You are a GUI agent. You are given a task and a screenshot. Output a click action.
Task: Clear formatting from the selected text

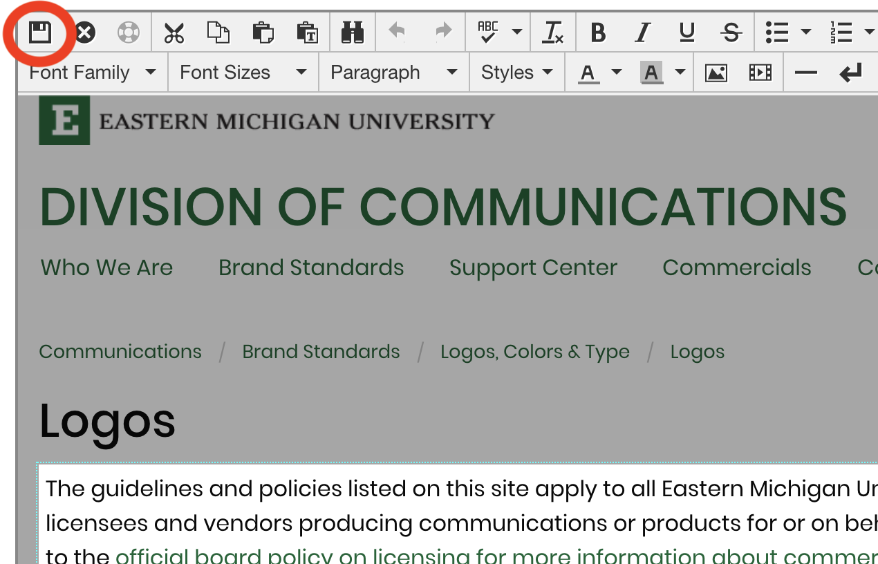coord(553,32)
